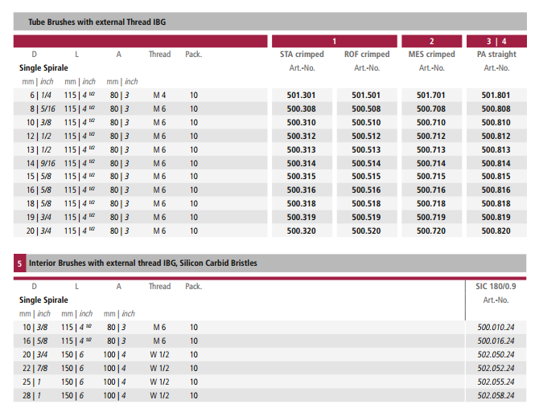
Task: Select the "M 4" thread value
Action: pos(159,95)
